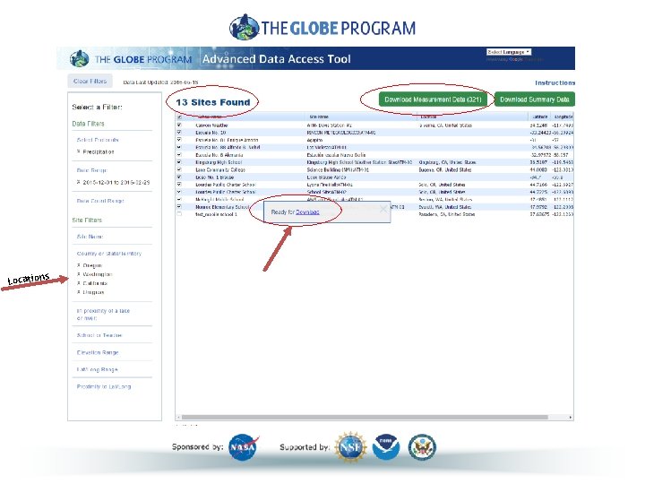Remove the Precipitation protocol filter
Screen dimensions: 645x484
[x=79, y=151]
